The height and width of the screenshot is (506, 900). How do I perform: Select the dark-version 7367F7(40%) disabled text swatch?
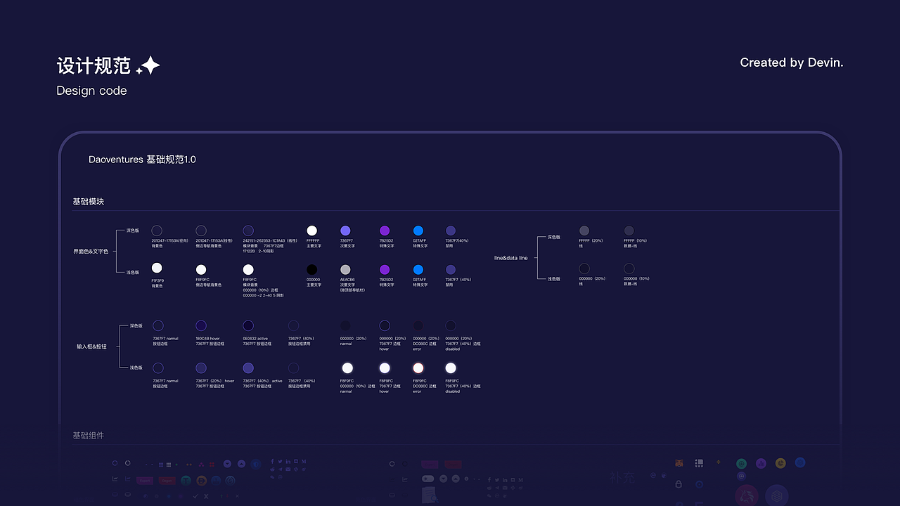[451, 231]
